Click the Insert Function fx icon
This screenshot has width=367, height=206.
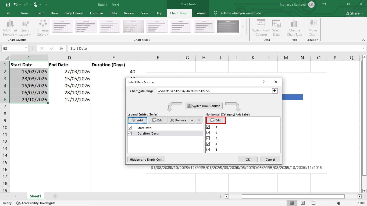pyautogui.click(x=61, y=48)
